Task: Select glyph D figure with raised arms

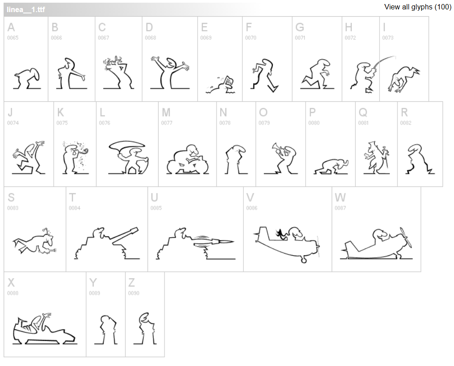Action: 170,59
